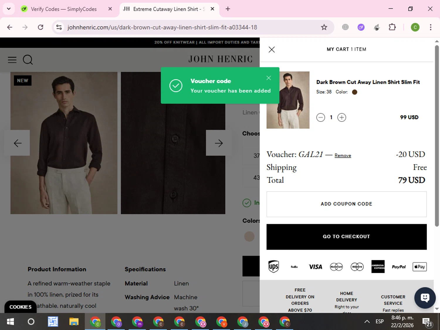The width and height of the screenshot is (440, 330).
Task: Open the notification center
Action: click(x=427, y=322)
